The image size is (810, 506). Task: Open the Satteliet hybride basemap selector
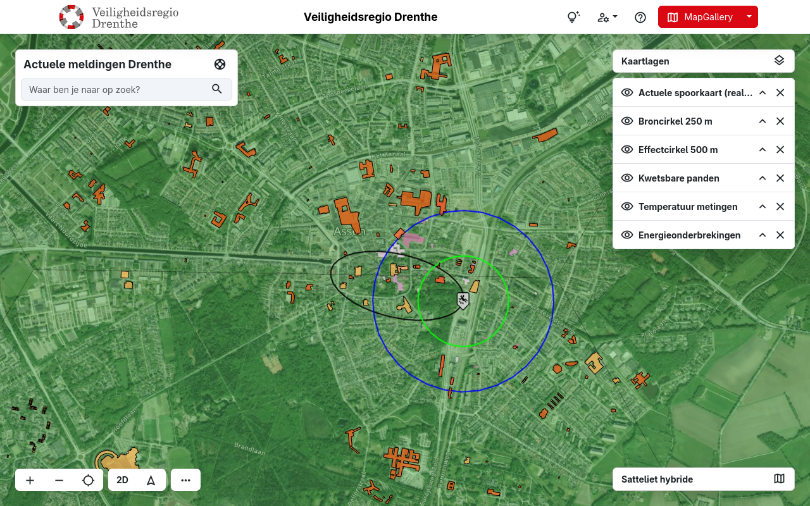[703, 479]
